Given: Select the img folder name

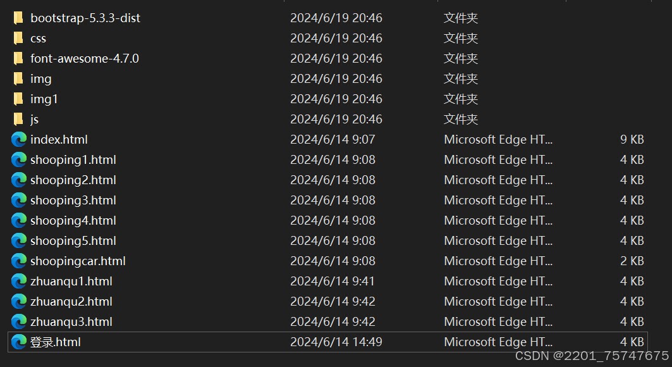Looking at the screenshot, I should [40, 79].
